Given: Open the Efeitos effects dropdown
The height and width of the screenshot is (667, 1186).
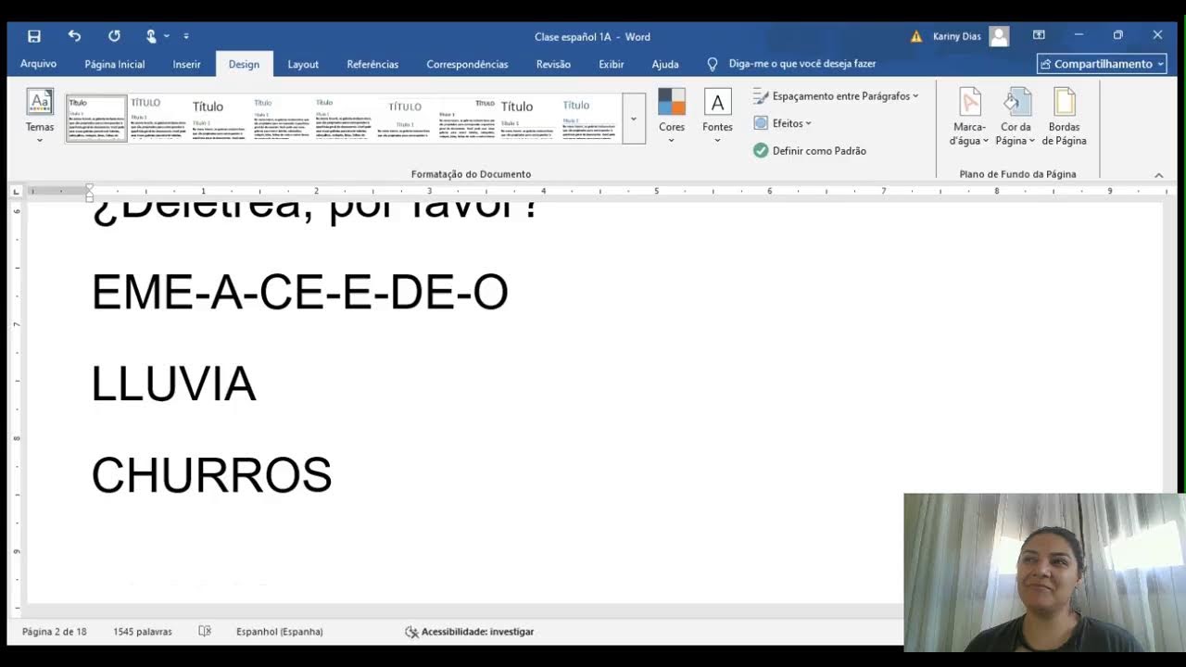Looking at the screenshot, I should click(x=783, y=123).
